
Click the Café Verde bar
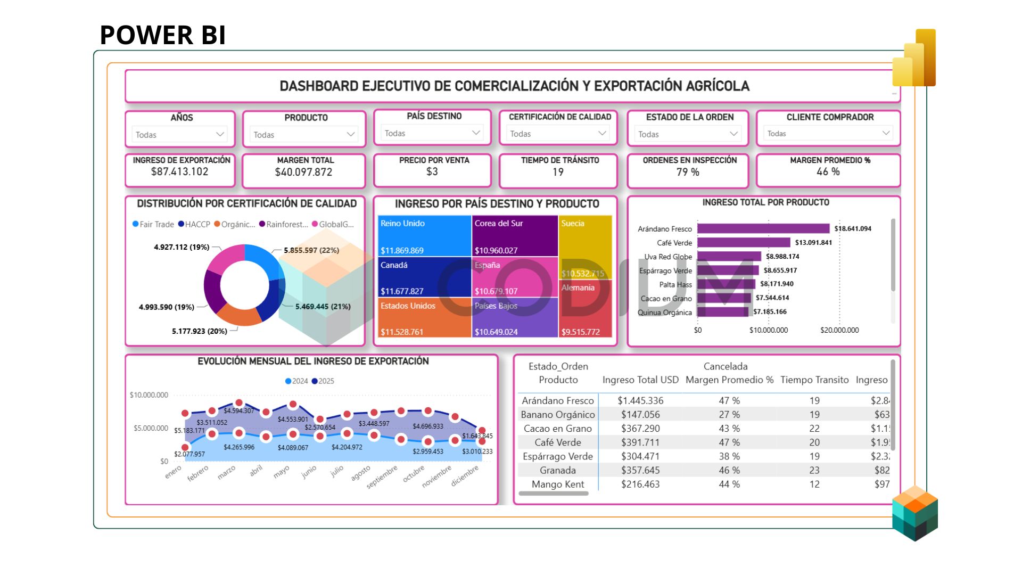pyautogui.click(x=744, y=242)
